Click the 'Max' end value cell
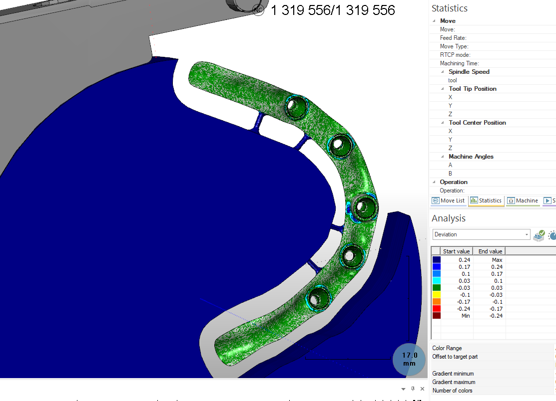This screenshot has width=556, height=401. (x=490, y=260)
